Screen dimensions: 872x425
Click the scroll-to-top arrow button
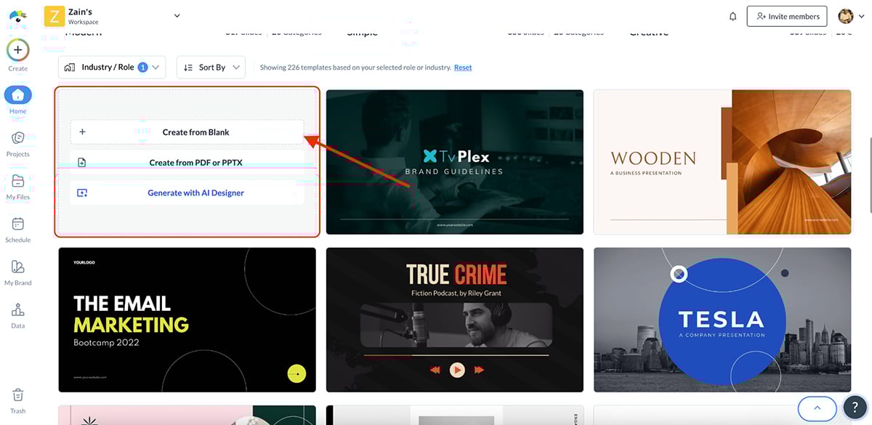pos(817,408)
